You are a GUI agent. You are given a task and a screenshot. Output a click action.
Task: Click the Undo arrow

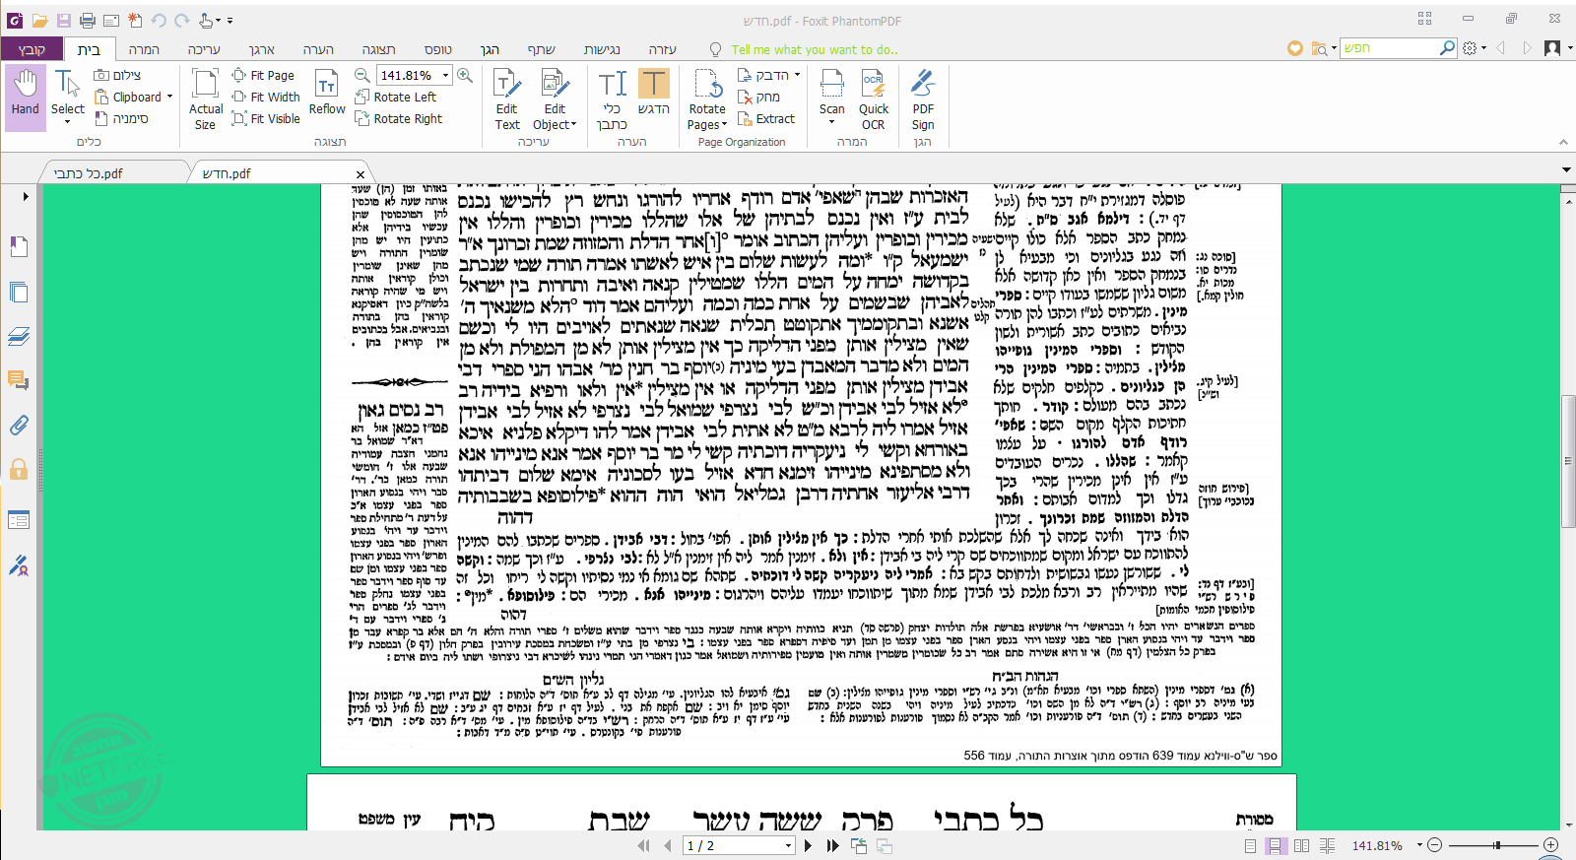[159, 20]
